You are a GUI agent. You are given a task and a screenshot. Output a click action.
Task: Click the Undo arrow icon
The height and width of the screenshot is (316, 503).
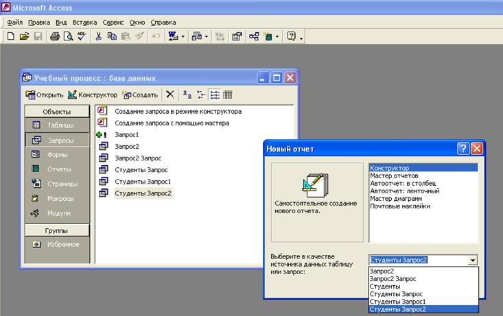coord(156,36)
